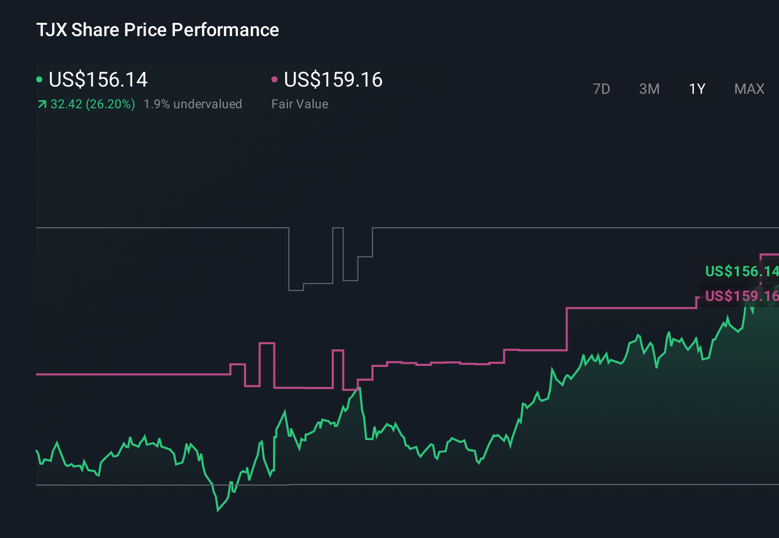779x538 pixels.
Task: Click the TJX Share Price Performance title
Action: point(157,30)
